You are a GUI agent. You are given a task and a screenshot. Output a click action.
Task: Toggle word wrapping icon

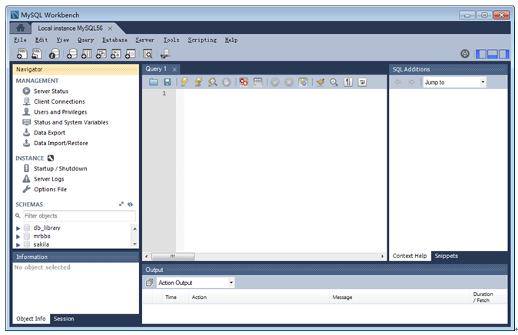[x=362, y=82]
